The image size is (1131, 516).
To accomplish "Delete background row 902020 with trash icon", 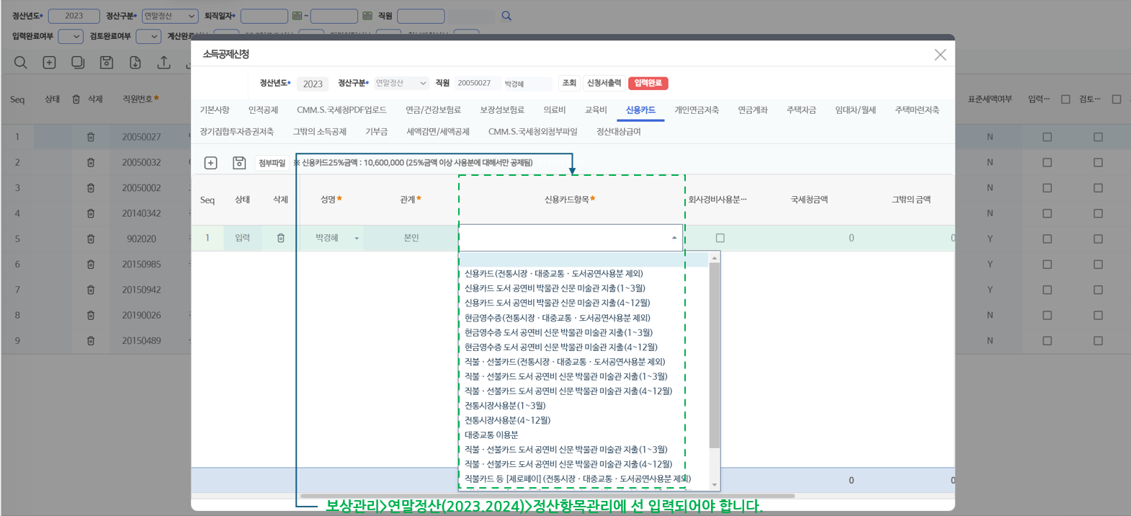I will pos(91,239).
